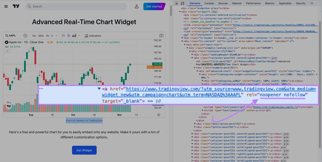Image resolution: width=322 pixels, height=162 pixels.
Task: Switch to the Security tab
Action: coord(301,3)
